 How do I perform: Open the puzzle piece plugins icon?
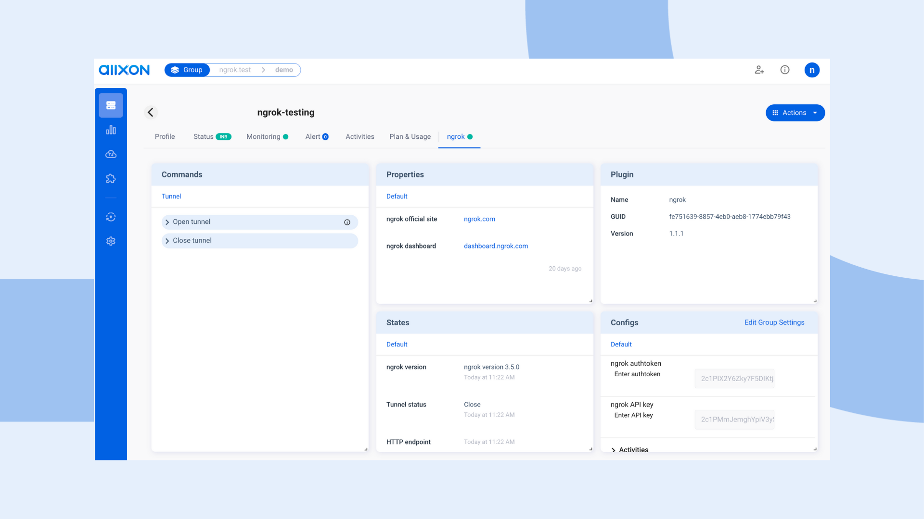coord(111,179)
